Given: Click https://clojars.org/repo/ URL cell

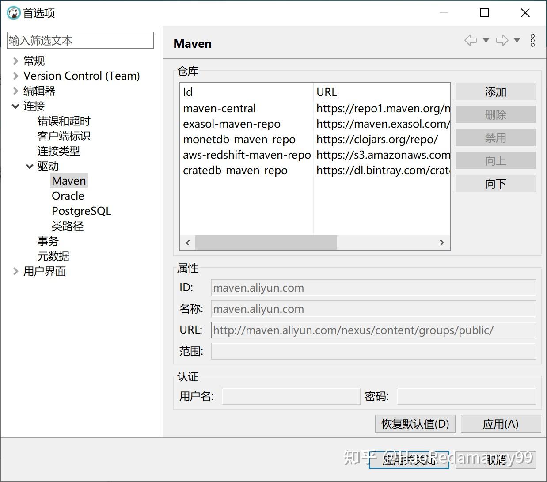Looking at the screenshot, I should click(377, 140).
